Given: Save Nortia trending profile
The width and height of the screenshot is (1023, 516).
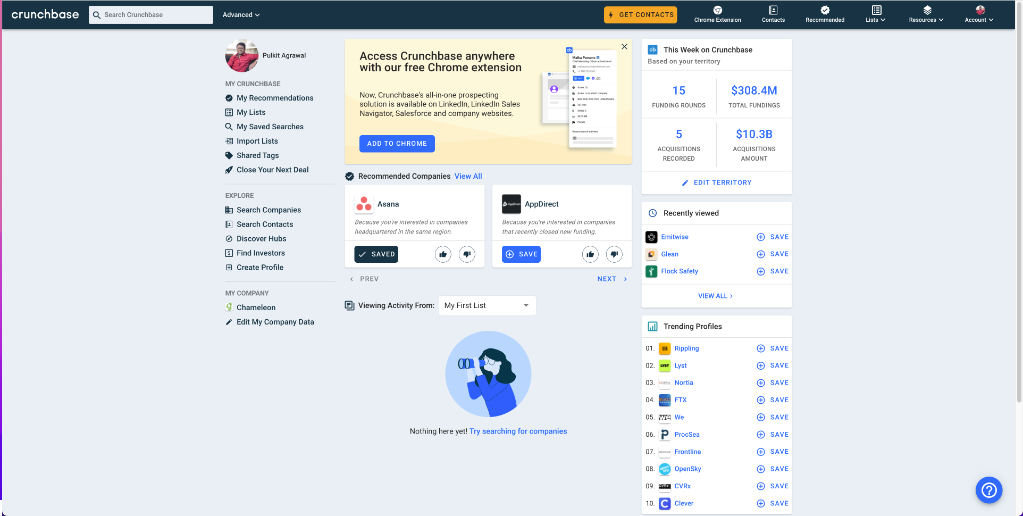Looking at the screenshot, I should point(773,383).
